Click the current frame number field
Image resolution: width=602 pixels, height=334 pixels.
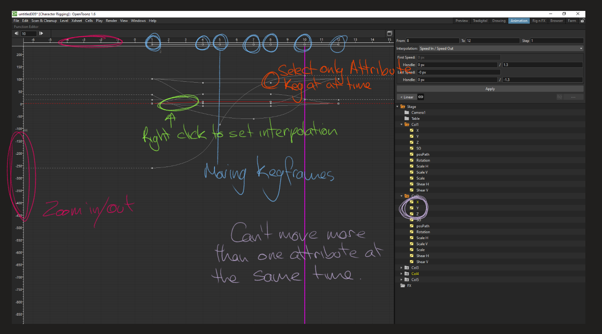(x=27, y=33)
